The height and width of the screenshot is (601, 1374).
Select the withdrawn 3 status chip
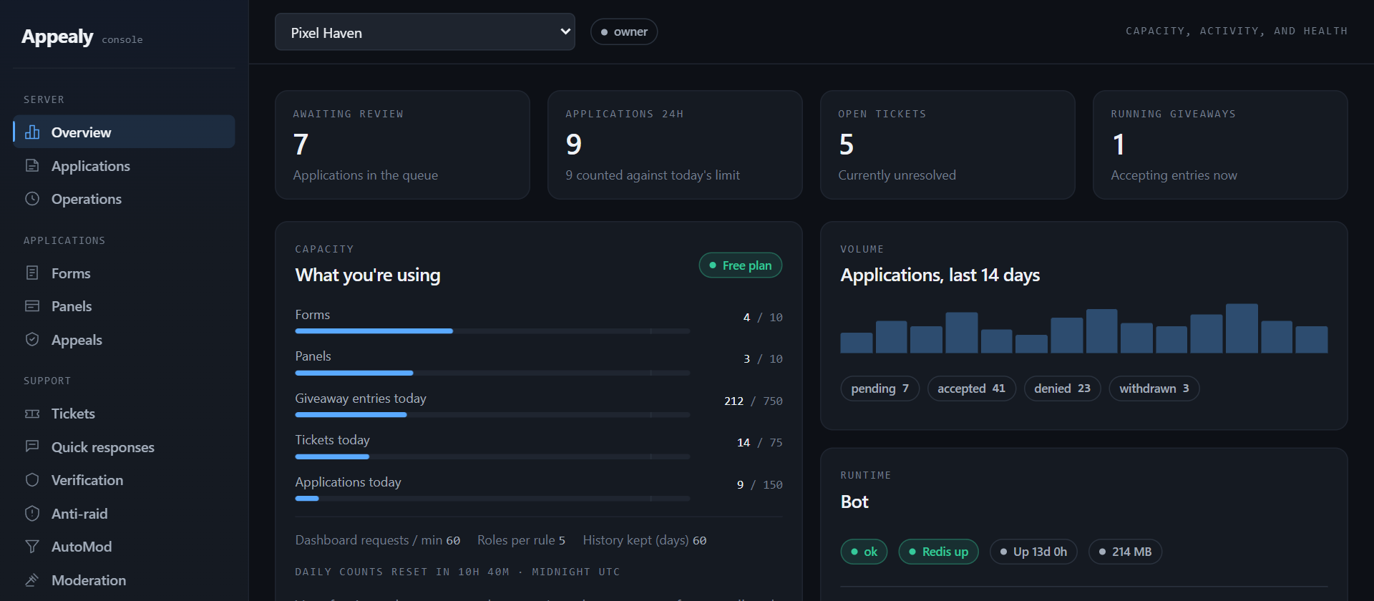point(1154,389)
